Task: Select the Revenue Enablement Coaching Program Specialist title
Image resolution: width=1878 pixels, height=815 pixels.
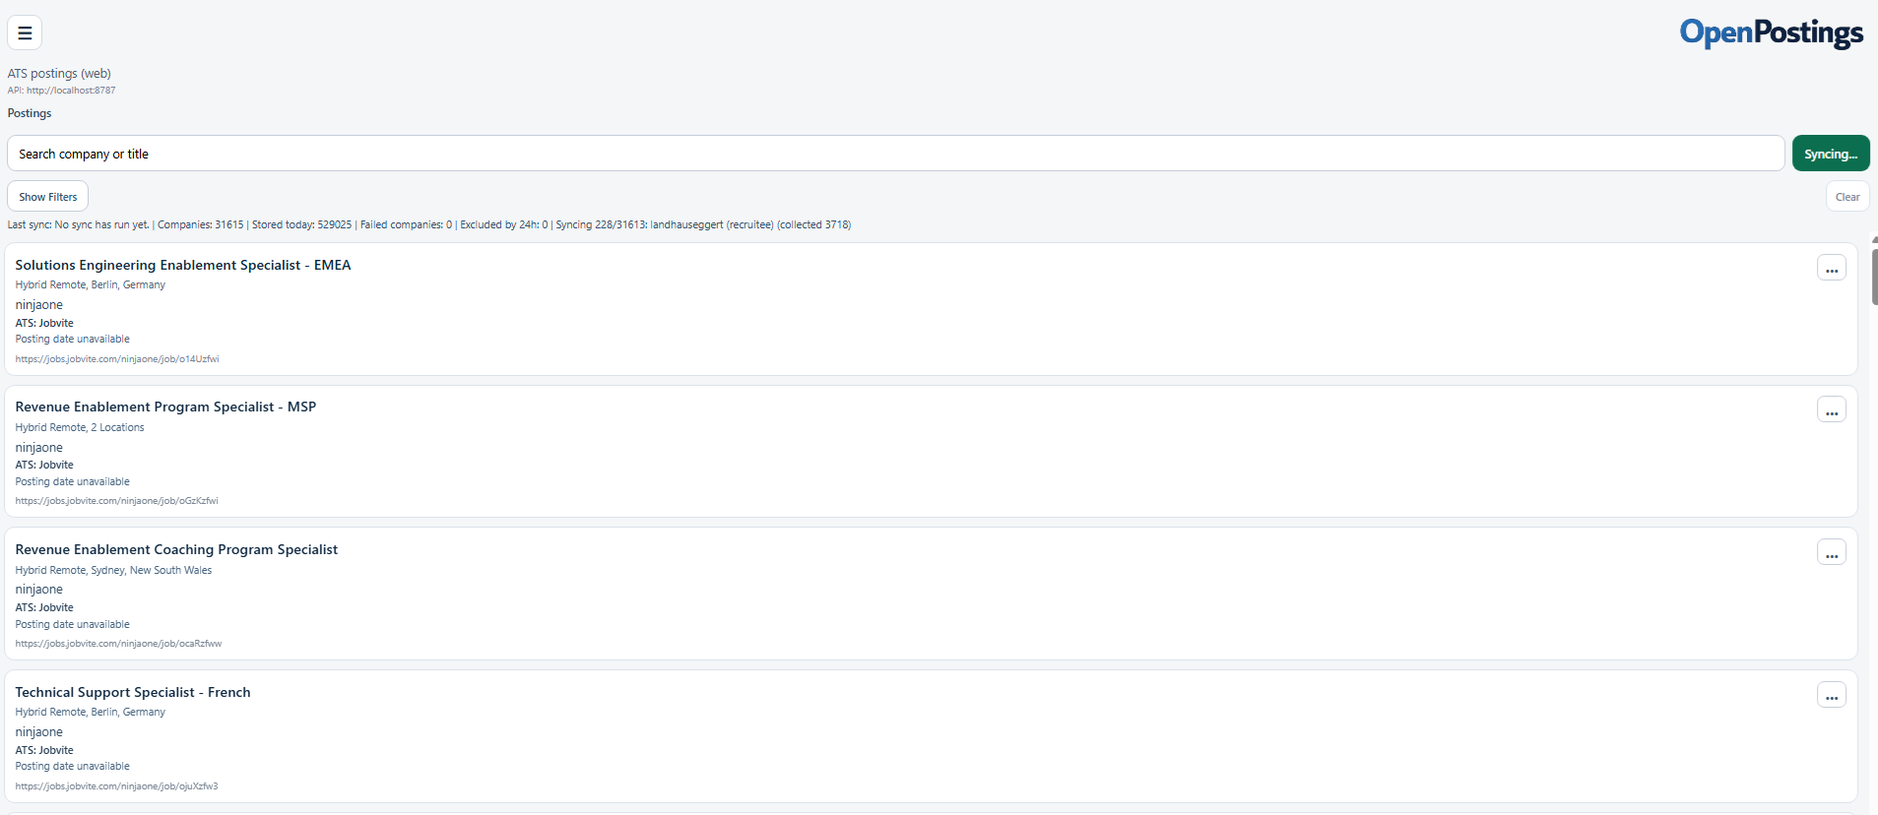Action: pyautogui.click(x=176, y=549)
